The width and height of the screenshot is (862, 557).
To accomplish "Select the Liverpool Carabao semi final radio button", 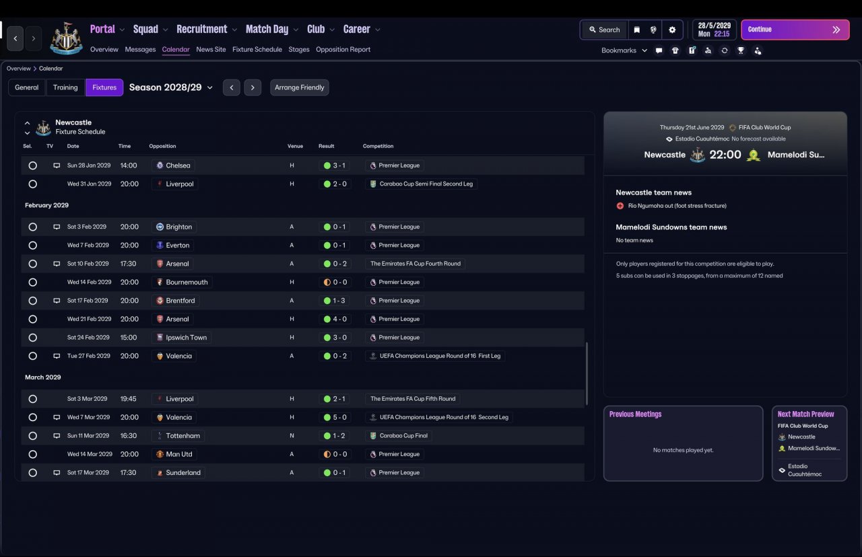I will coord(32,184).
